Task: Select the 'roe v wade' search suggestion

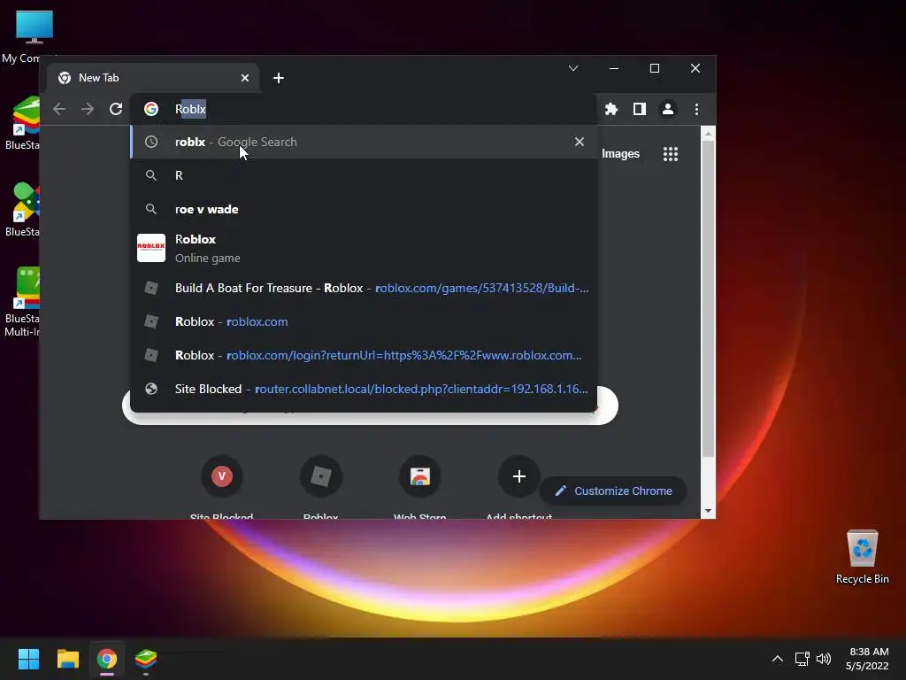Action: point(364,209)
